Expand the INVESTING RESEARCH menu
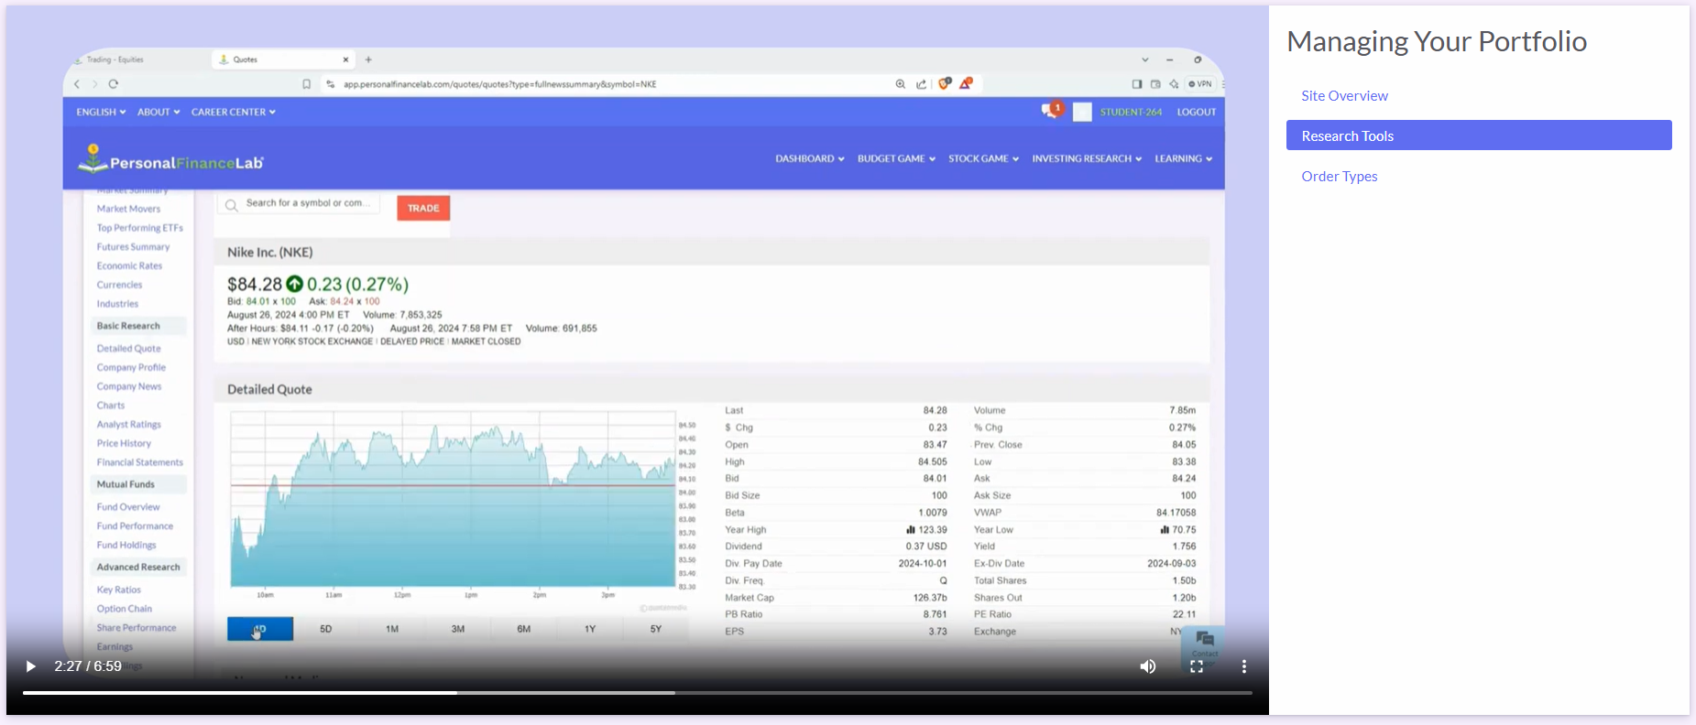The width and height of the screenshot is (1696, 725). tap(1087, 158)
